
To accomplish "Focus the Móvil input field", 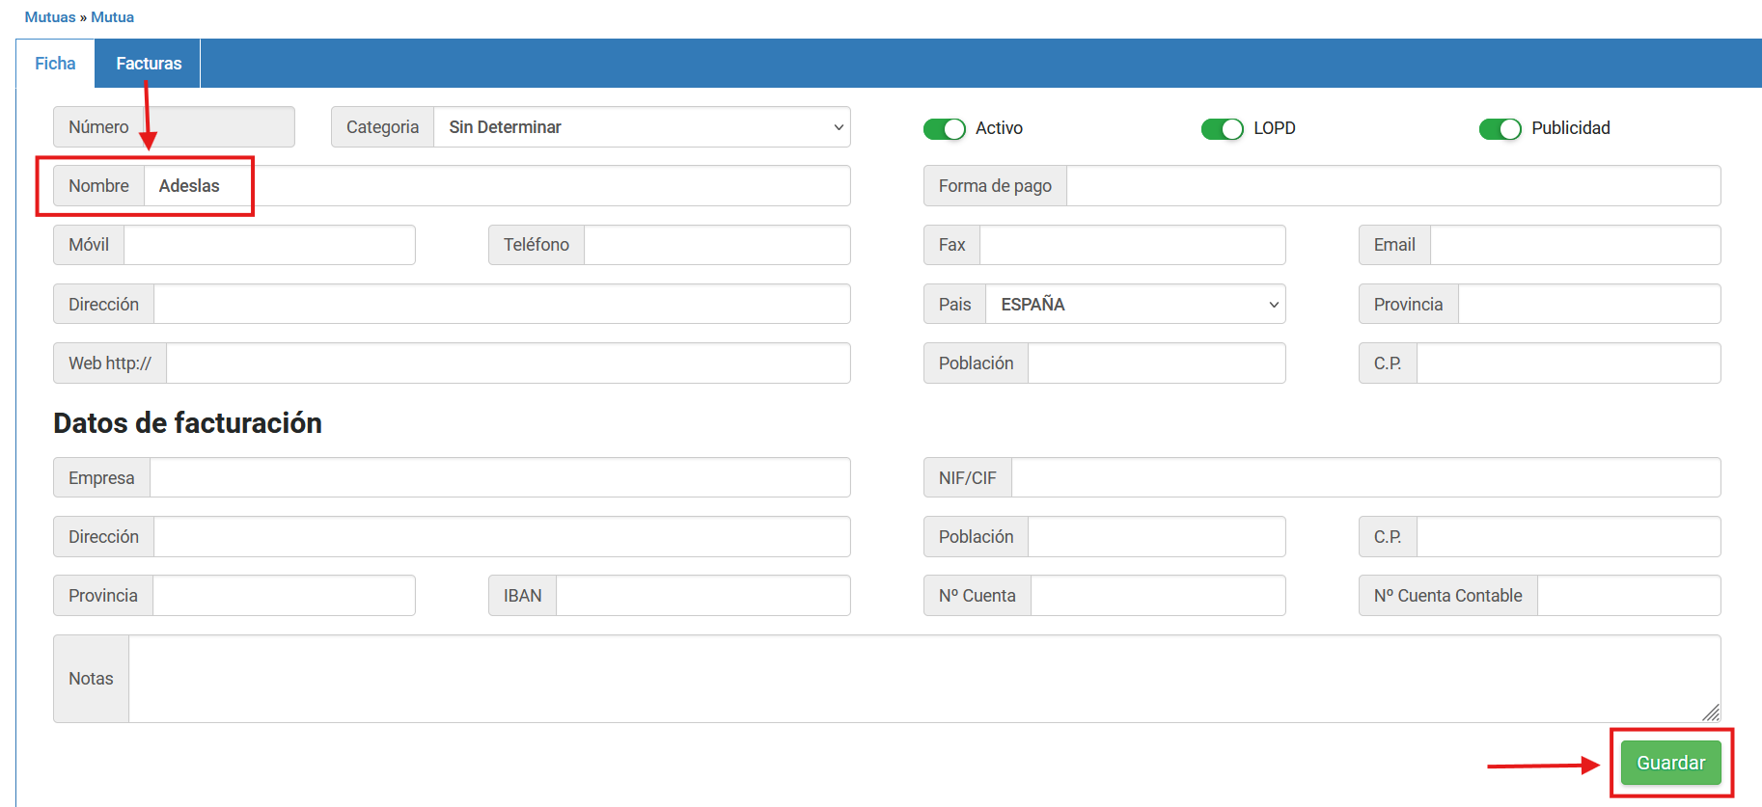I will click(x=269, y=245).
